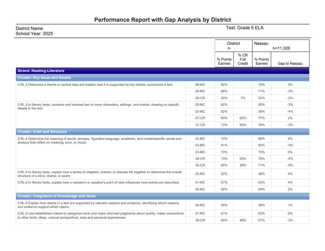Select the n=11,326 sample size text
Screen dimensions: 325x251
click(x=281, y=48)
